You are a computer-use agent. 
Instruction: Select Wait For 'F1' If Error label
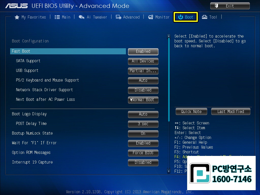point(34,143)
